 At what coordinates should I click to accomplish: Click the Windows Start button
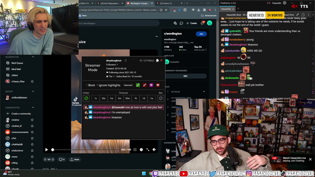click(144, 174)
